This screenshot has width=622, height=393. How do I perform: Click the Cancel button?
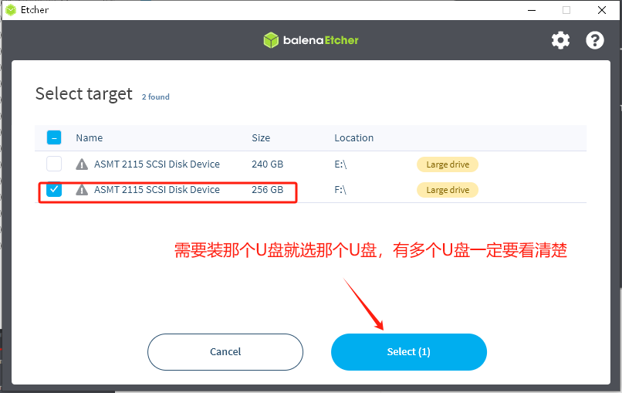225,352
